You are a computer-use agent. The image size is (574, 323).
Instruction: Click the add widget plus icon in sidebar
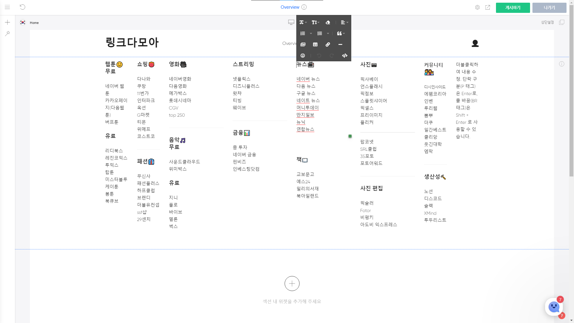tap(7, 22)
